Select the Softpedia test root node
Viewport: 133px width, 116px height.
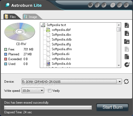tap(56, 25)
